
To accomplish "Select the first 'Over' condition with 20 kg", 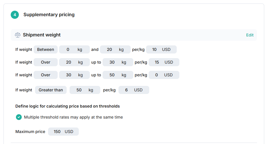I will coord(45,62).
